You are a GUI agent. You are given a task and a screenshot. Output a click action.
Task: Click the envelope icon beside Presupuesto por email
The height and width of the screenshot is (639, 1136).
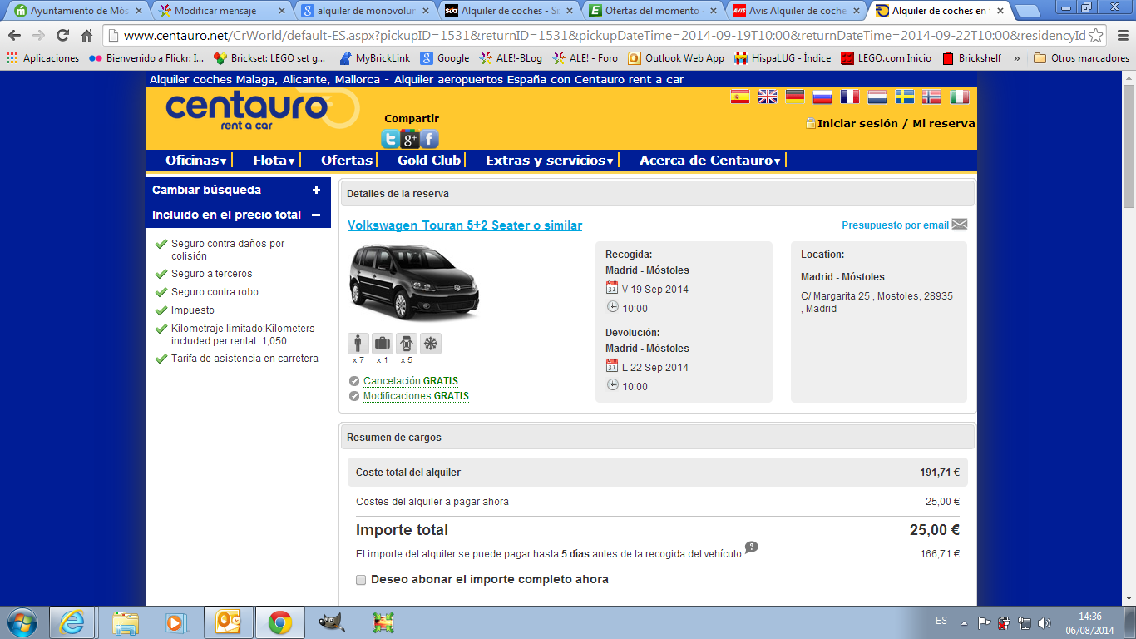960,225
